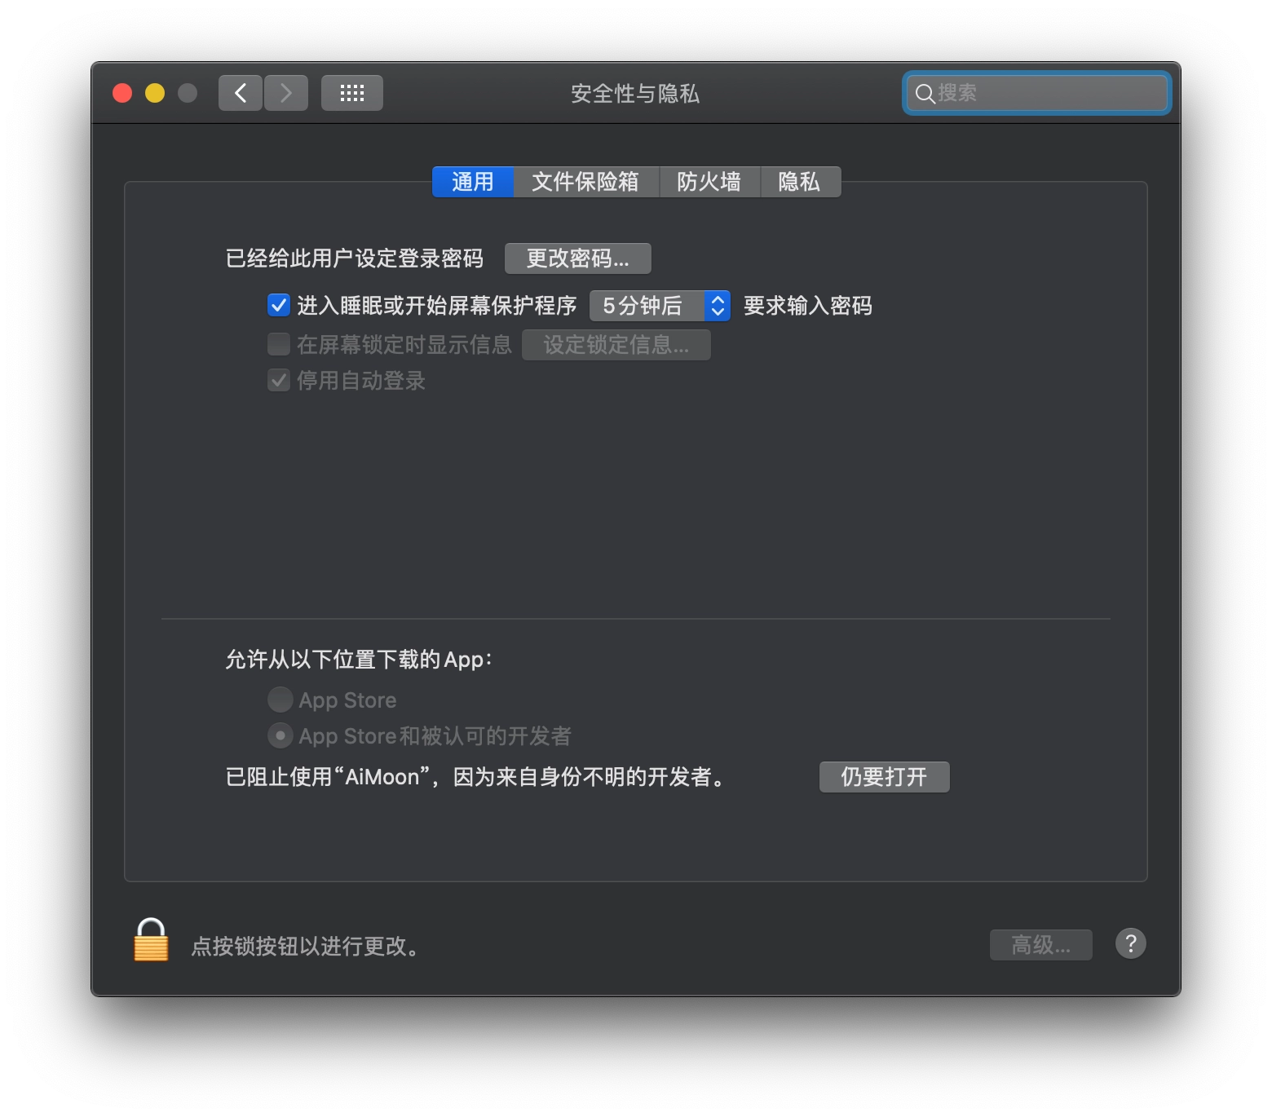The image size is (1272, 1117).
Task: Switch to the 文件保险箱 tab
Action: [585, 182]
